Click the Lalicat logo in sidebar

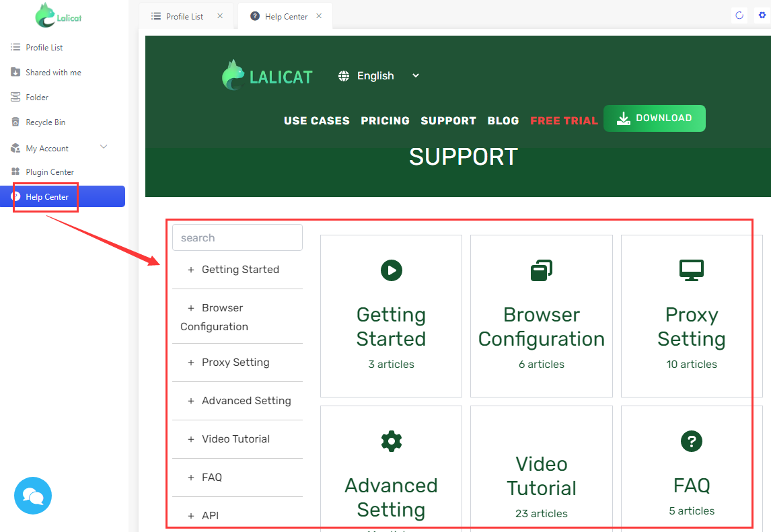[x=58, y=15]
